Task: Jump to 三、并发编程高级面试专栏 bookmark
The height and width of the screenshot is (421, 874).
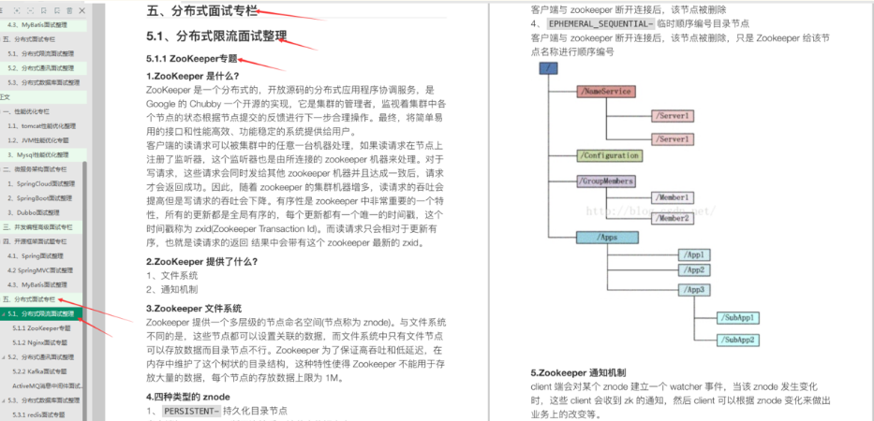Action: point(37,227)
